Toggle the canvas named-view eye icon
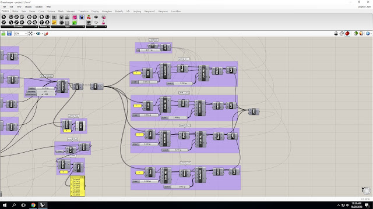Viewport: 373px width, 209px height. pos(38,34)
